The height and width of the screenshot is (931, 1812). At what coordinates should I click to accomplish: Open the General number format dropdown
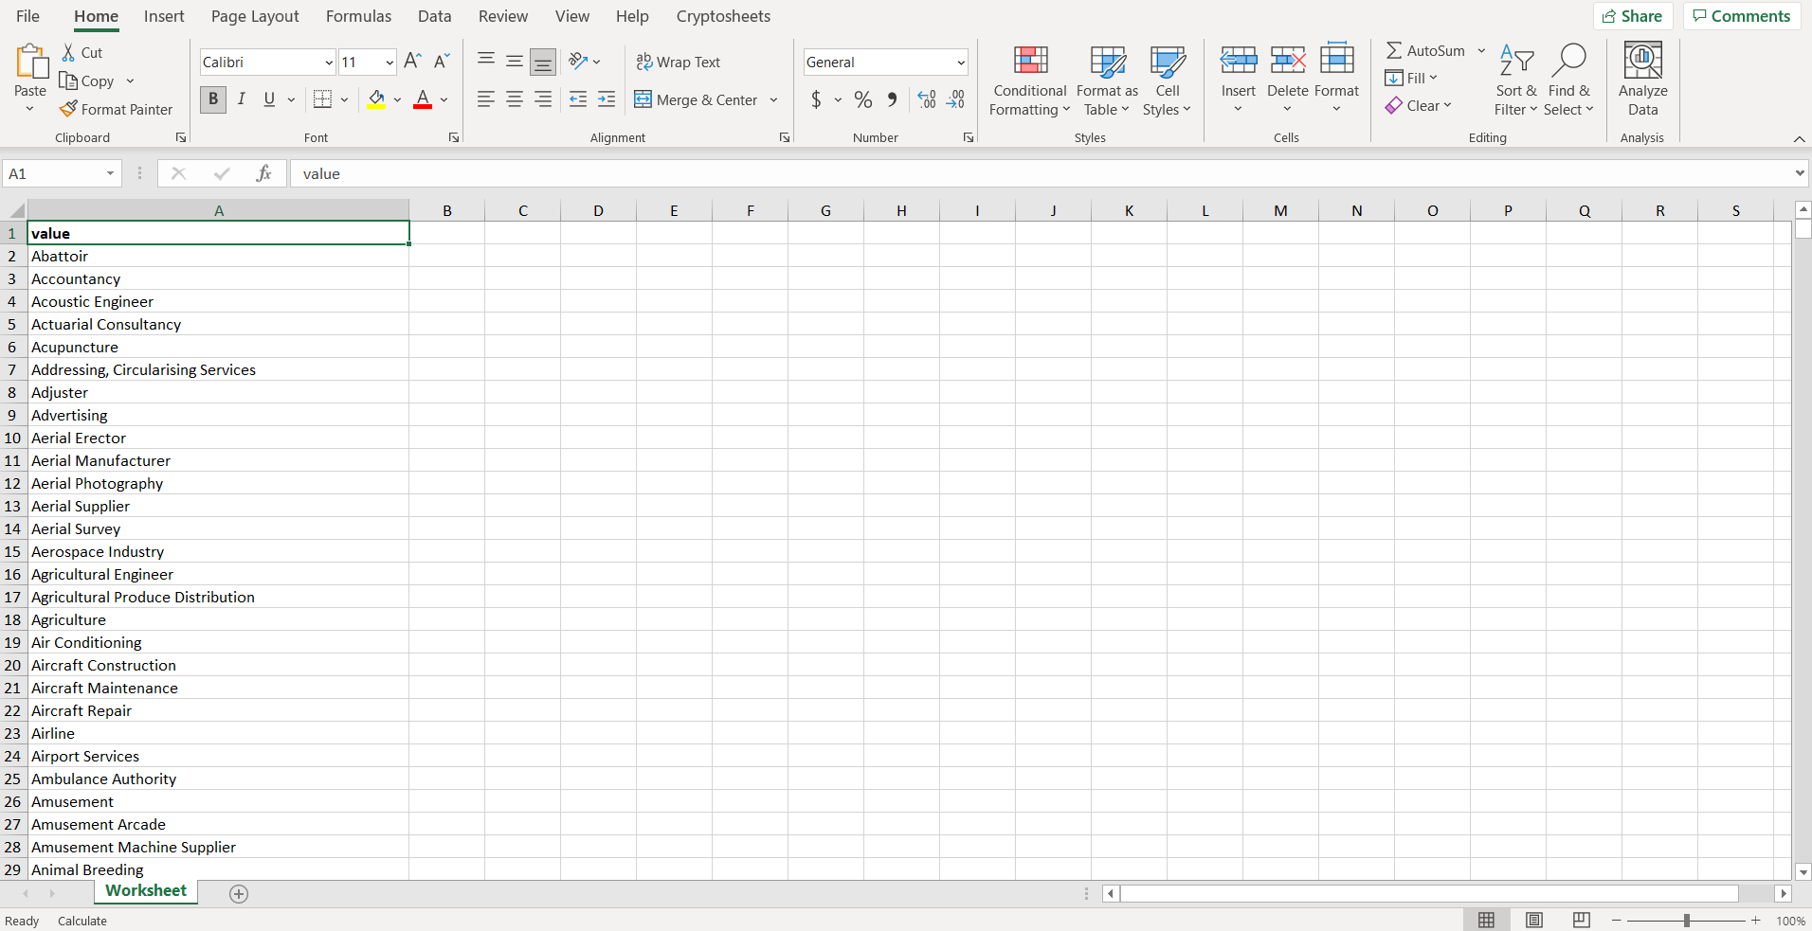point(960,63)
